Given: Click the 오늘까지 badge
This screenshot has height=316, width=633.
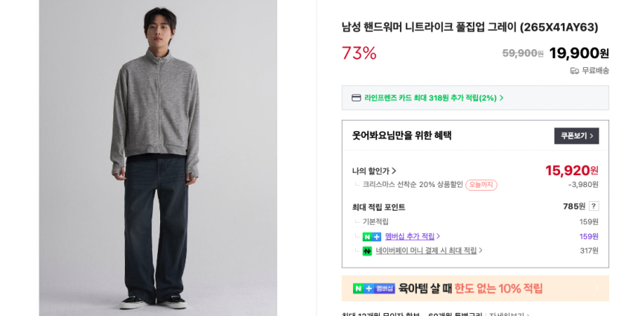Looking at the screenshot, I should 481,185.
